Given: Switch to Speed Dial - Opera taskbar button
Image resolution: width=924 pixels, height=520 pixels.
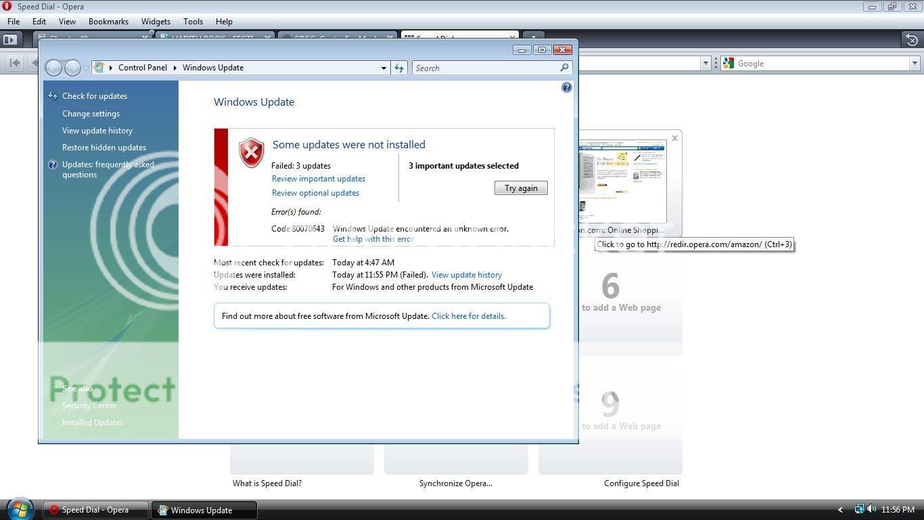Looking at the screenshot, I should click(x=96, y=510).
